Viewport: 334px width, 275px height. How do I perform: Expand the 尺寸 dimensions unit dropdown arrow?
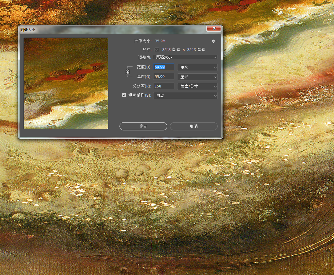157,49
